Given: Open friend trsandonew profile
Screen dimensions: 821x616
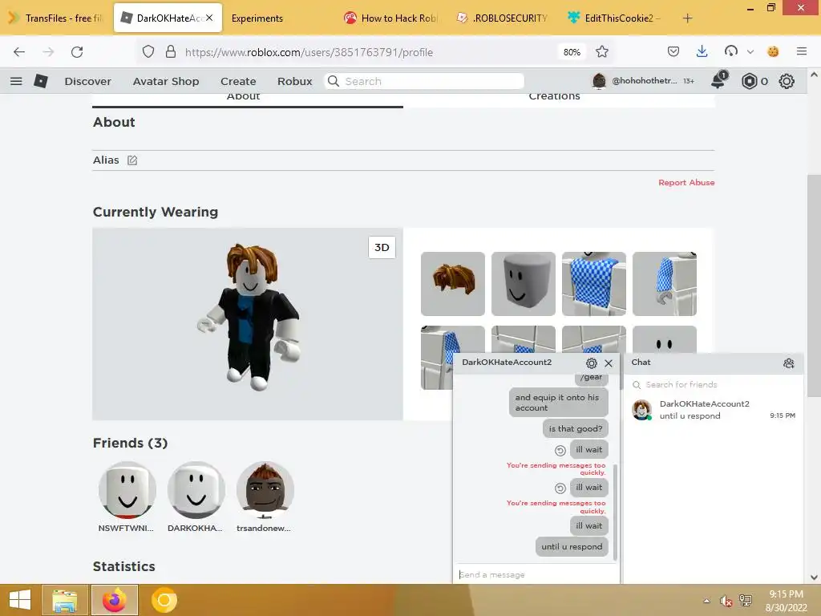Looking at the screenshot, I should [265, 497].
